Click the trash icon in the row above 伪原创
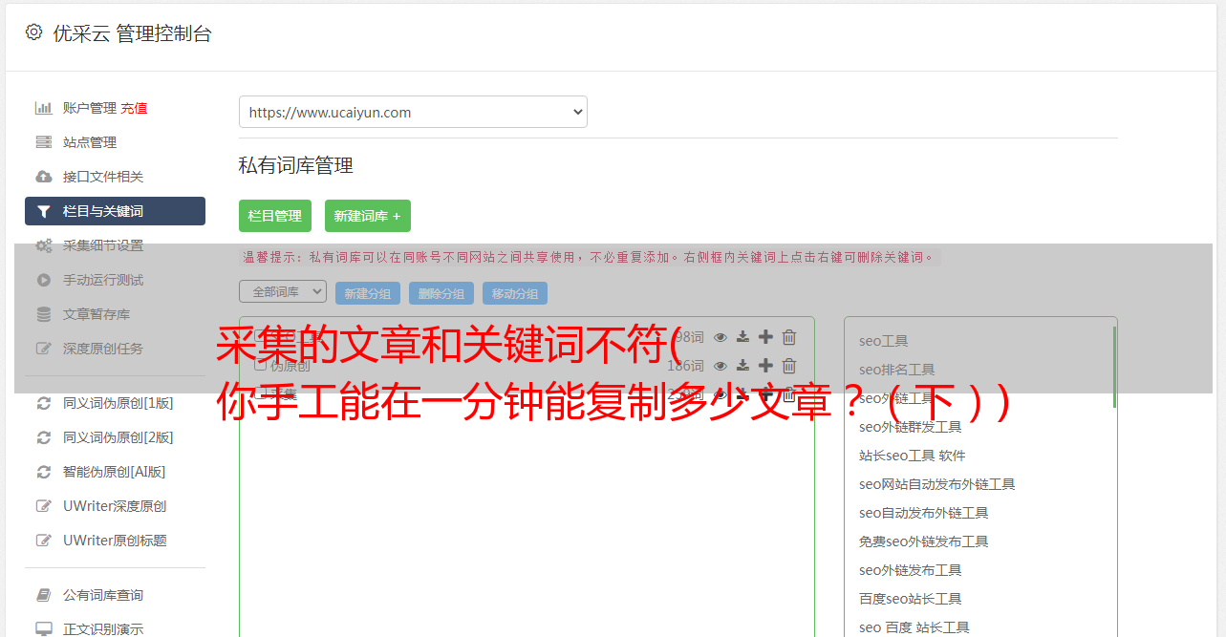 [x=789, y=337]
